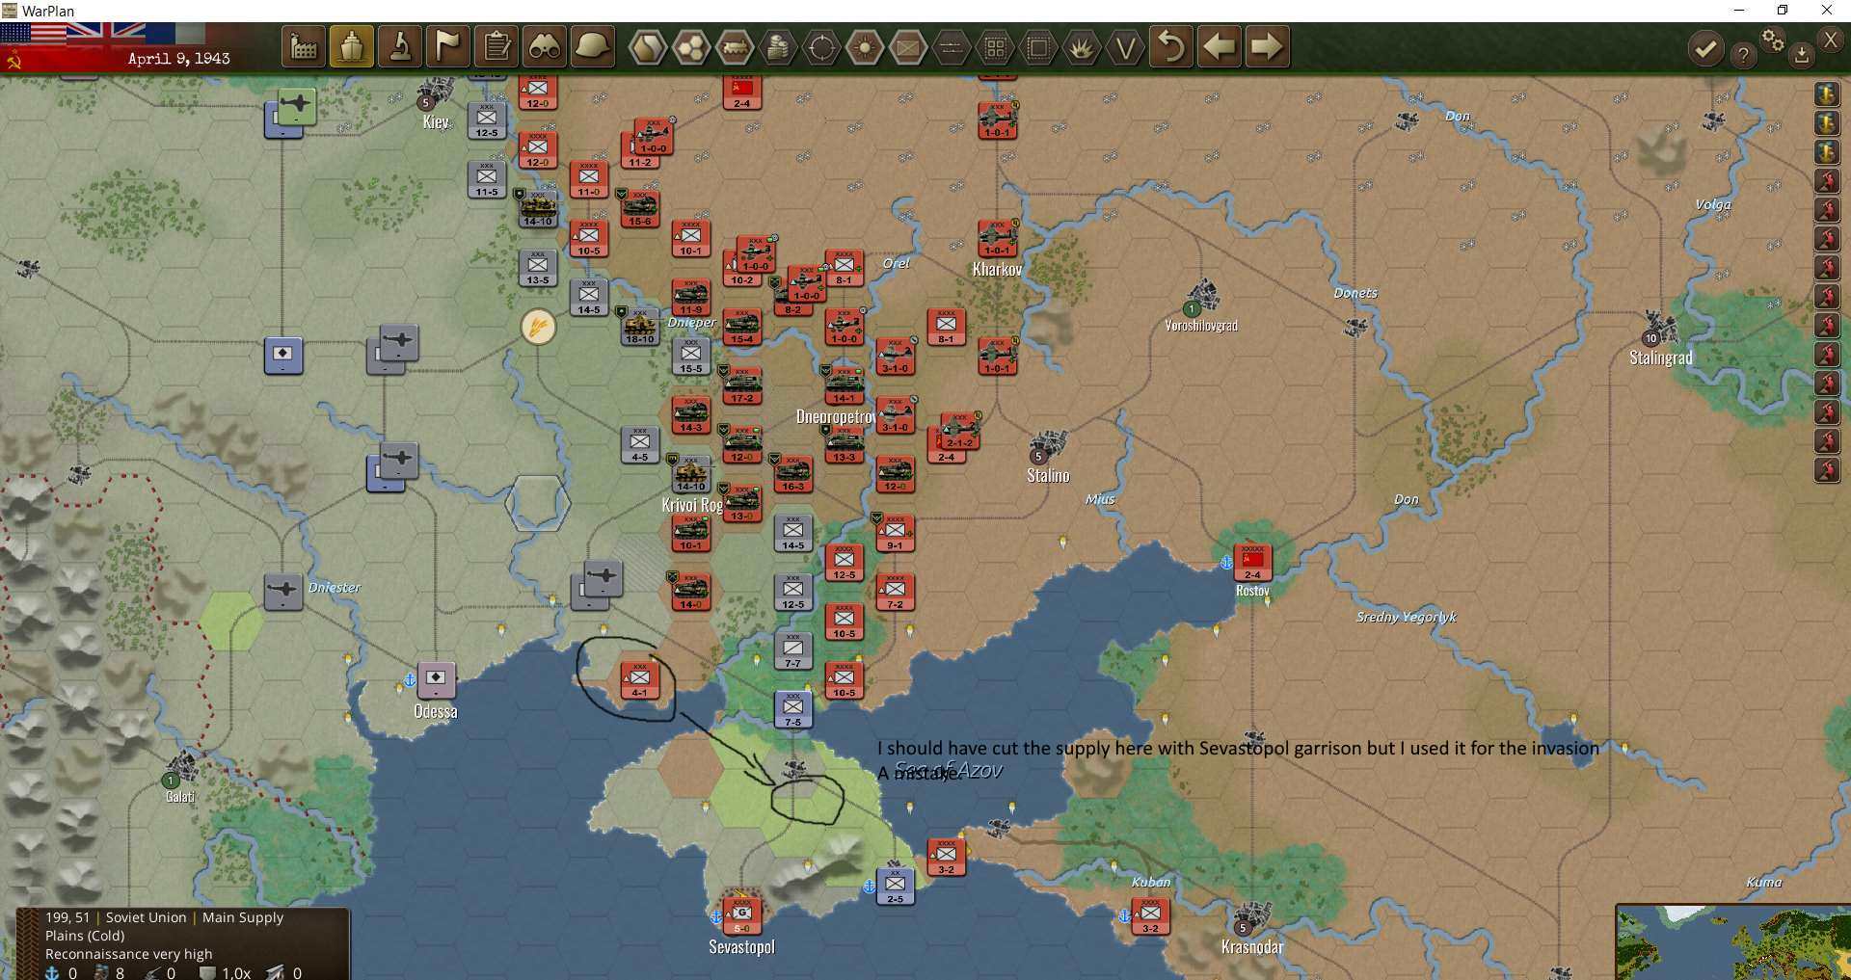1851x980 pixels.
Task: Close the game menu with X button
Action: click(x=1830, y=40)
